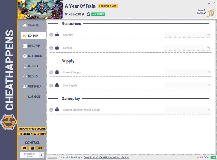Click the CoSMOS hexagon logo icon
The width and height of the screenshot is (217, 160).
211,13
